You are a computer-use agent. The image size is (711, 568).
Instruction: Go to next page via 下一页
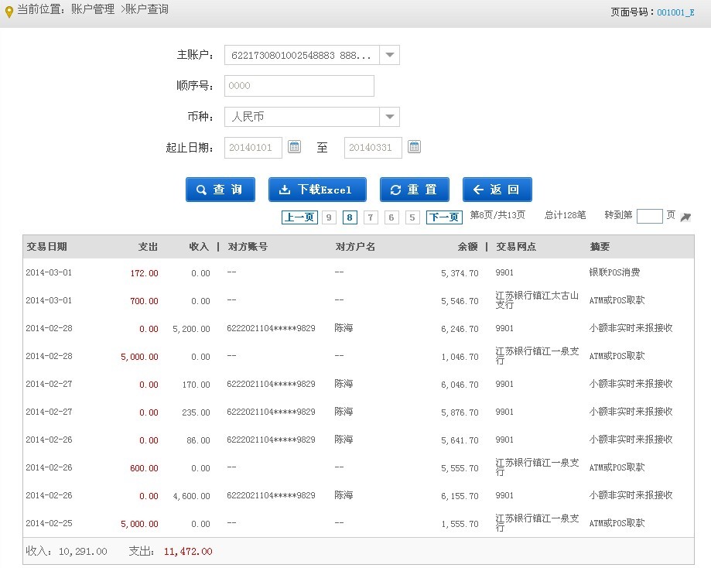click(444, 217)
